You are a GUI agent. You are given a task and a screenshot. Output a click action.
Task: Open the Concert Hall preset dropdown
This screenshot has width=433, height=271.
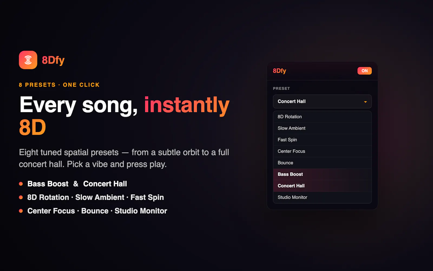pyautogui.click(x=322, y=101)
